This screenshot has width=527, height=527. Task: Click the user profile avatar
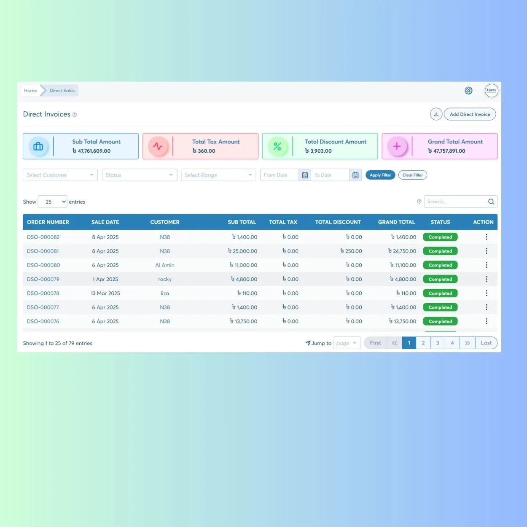[491, 90]
